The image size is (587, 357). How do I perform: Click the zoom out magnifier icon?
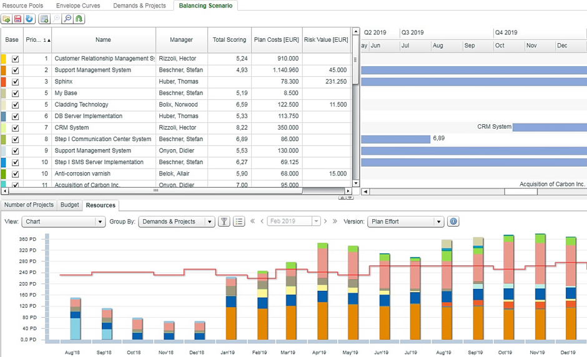click(x=67, y=19)
